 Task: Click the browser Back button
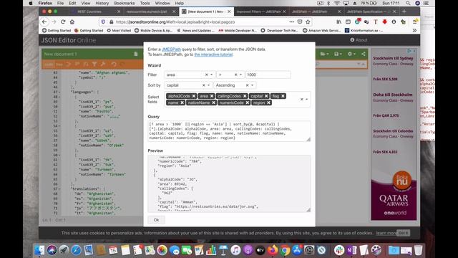(x=44, y=22)
